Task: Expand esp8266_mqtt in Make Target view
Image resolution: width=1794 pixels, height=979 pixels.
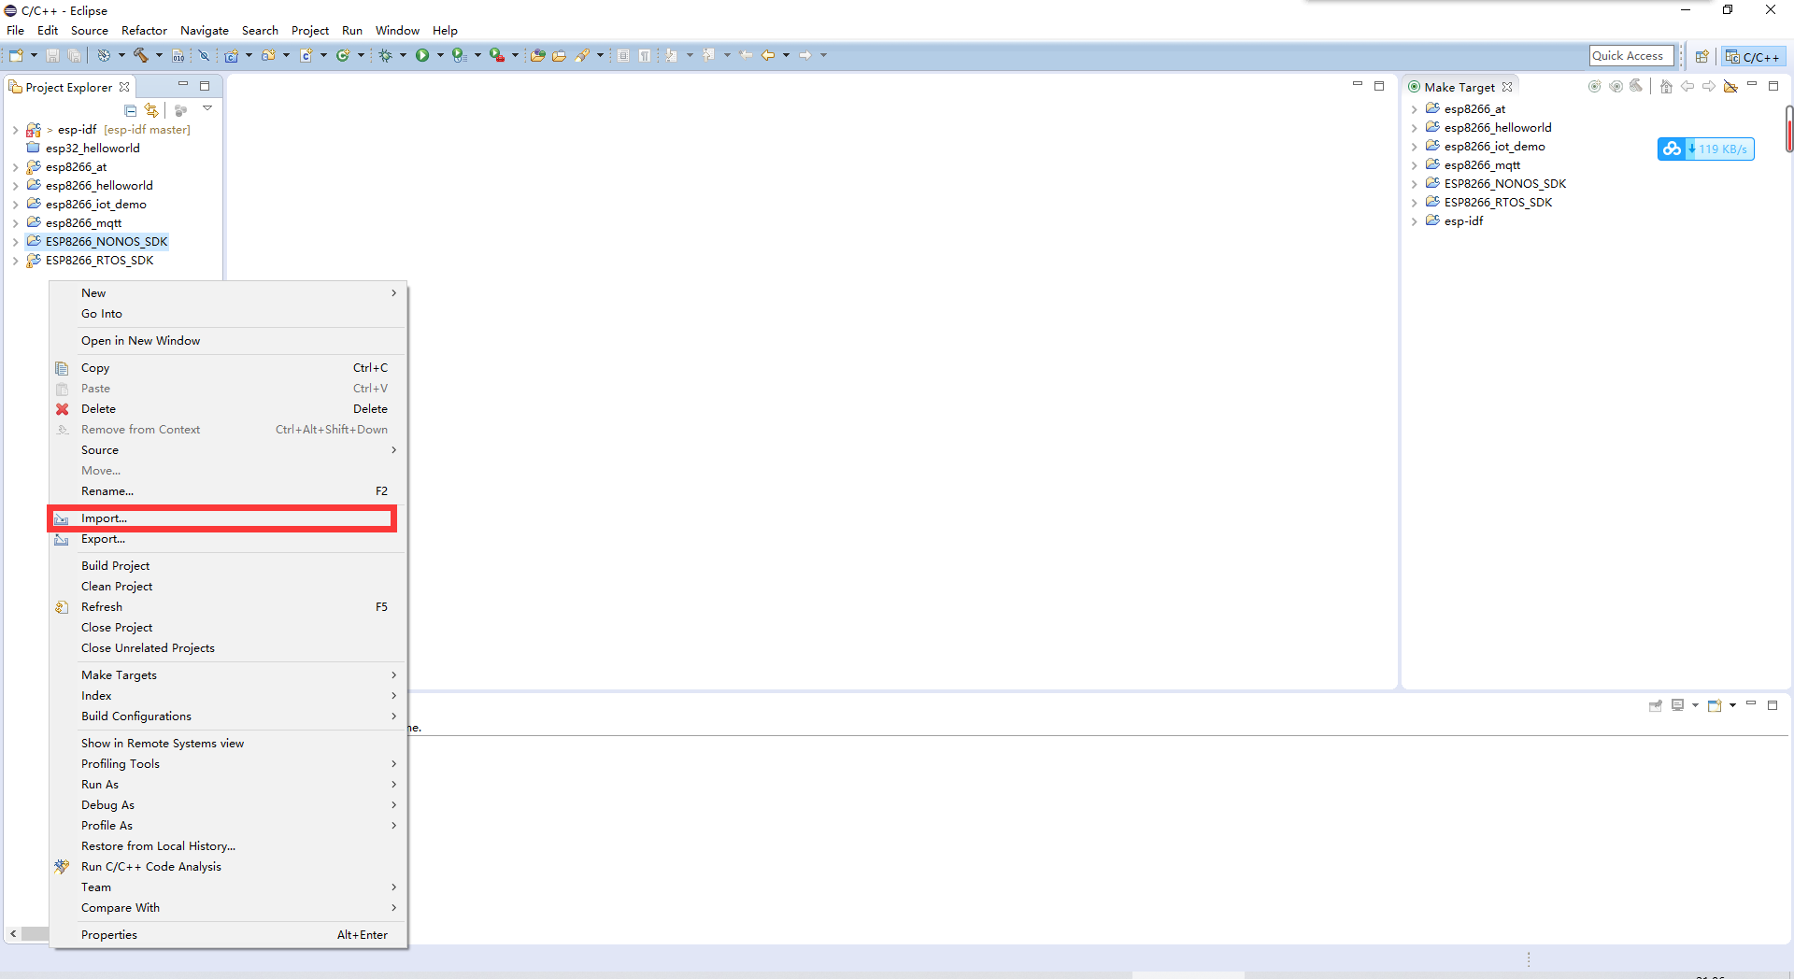Action: 1414,165
